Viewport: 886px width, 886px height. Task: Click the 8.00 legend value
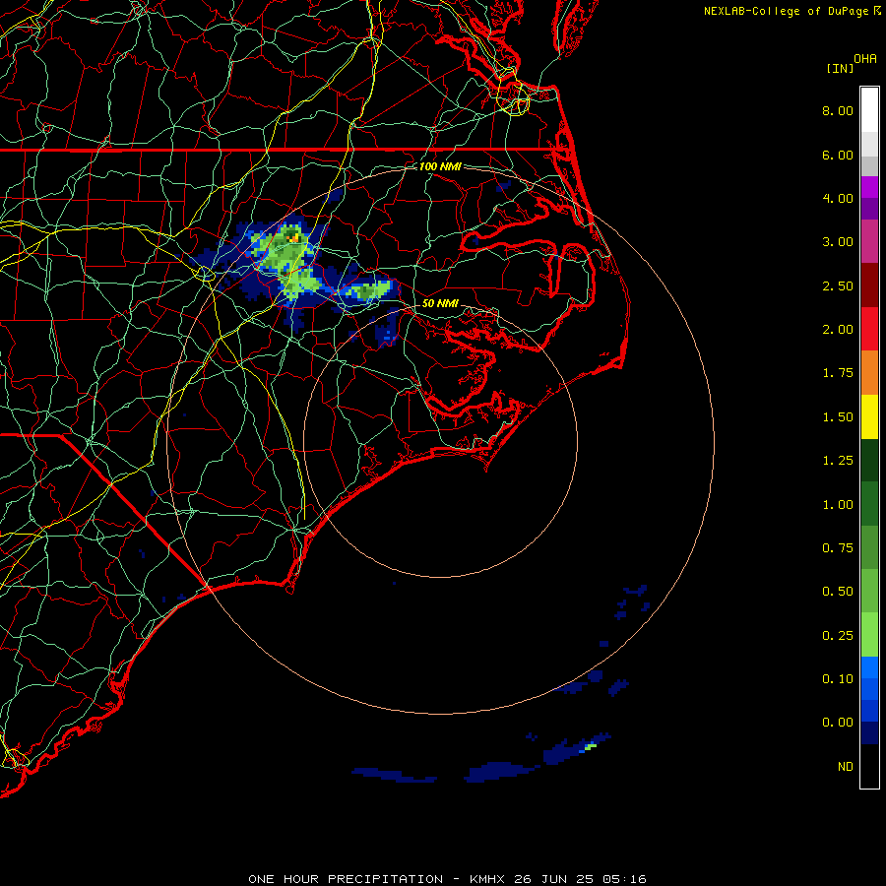coord(838,110)
